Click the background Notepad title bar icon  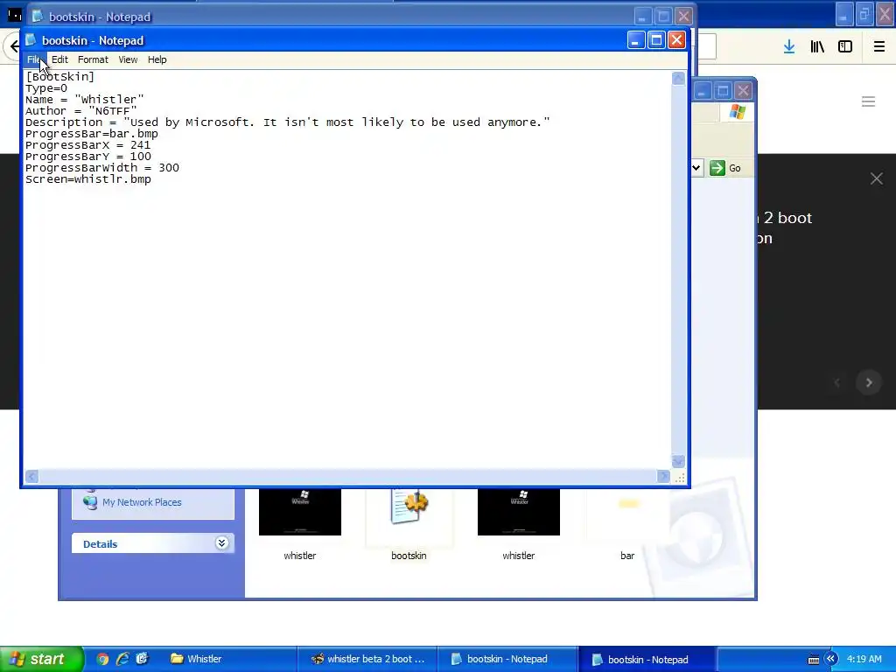click(x=38, y=17)
